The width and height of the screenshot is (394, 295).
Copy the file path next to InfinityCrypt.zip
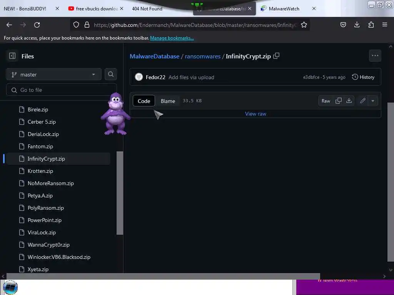(x=276, y=56)
